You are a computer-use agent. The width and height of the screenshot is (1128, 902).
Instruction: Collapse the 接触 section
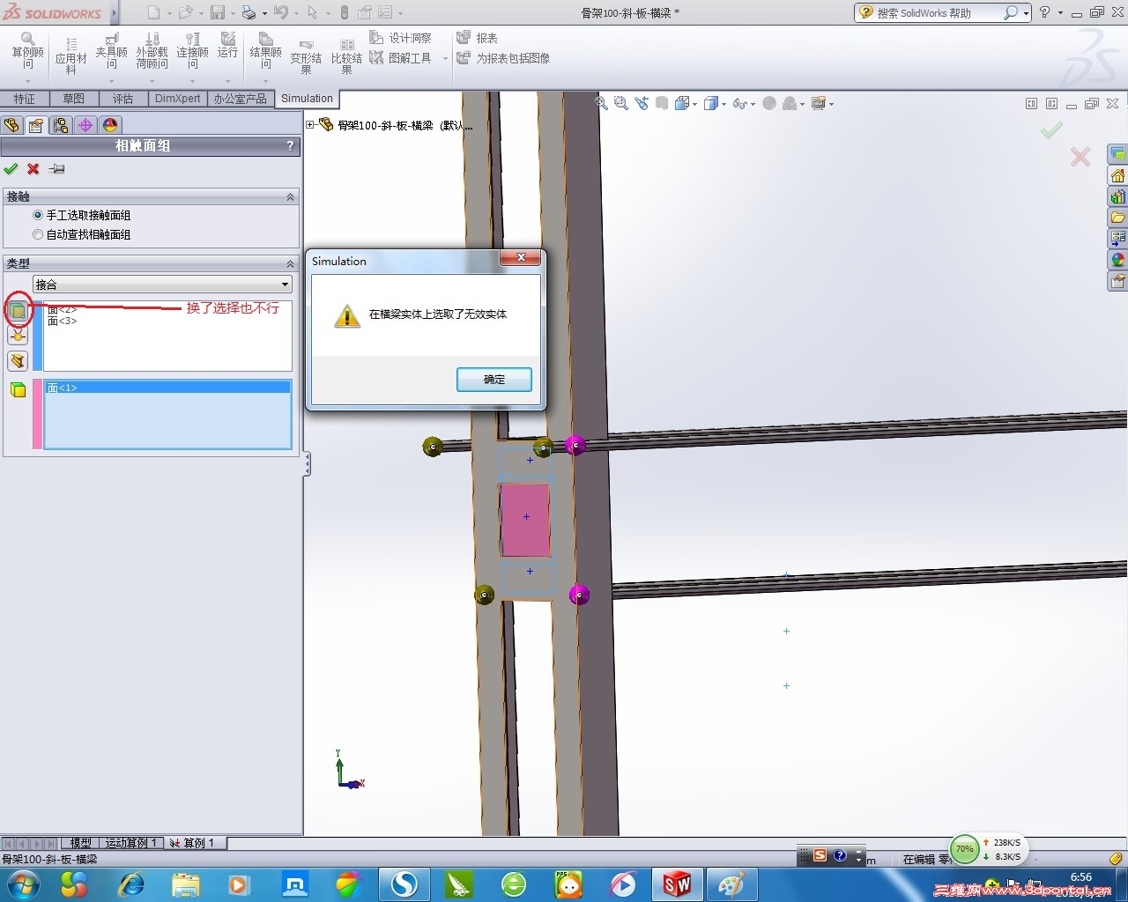[x=290, y=196]
